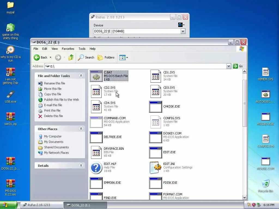
Task: Click E-mail this file link
Action: [53, 105]
